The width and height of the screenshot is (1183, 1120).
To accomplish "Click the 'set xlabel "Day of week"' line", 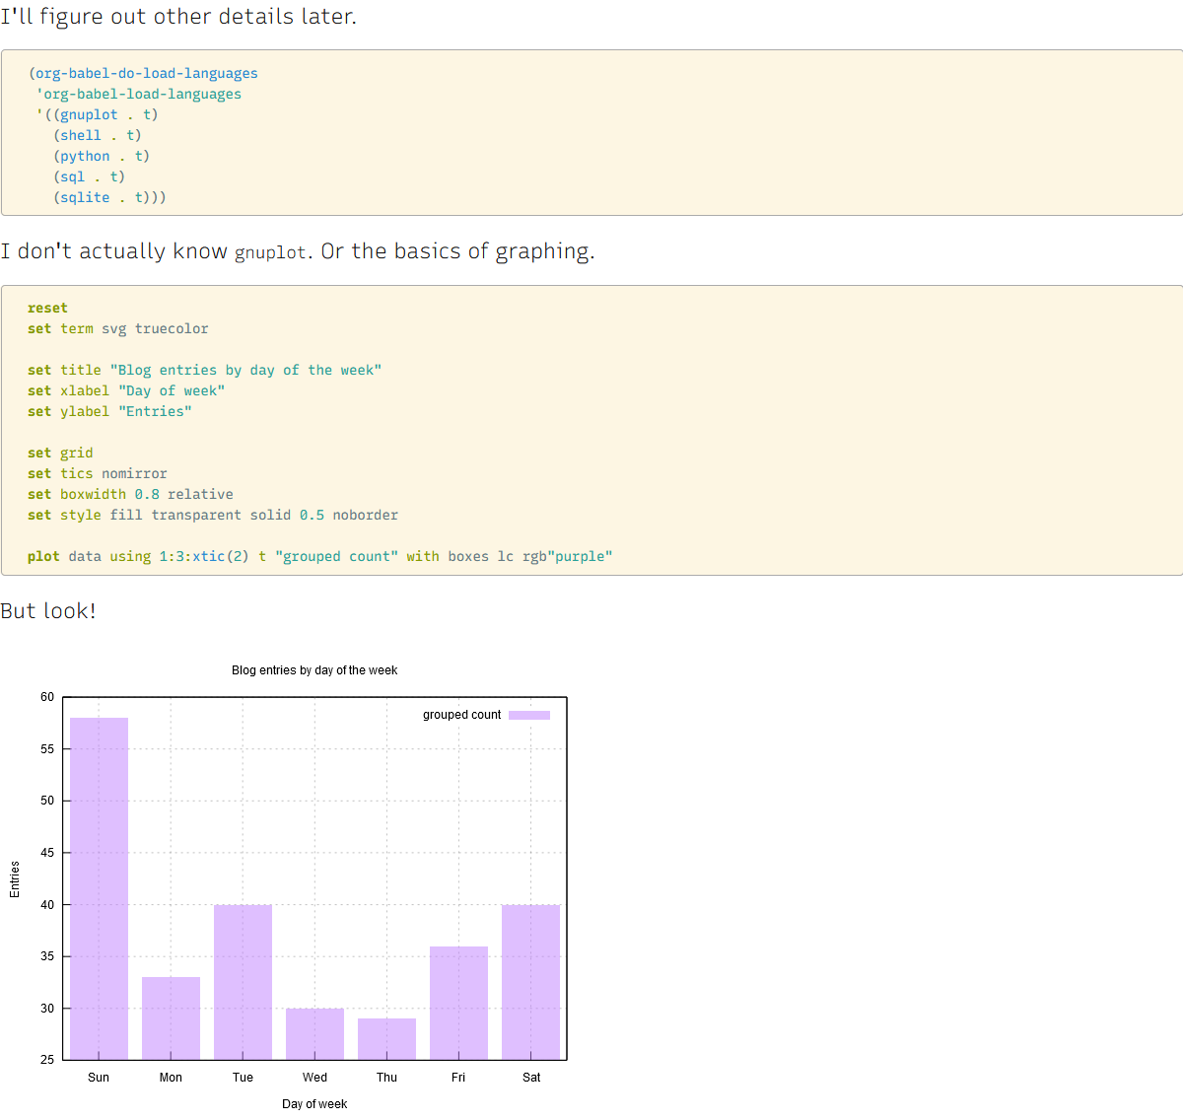I will point(126,390).
